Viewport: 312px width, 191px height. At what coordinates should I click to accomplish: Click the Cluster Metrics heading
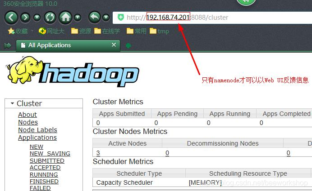[x=118, y=102]
